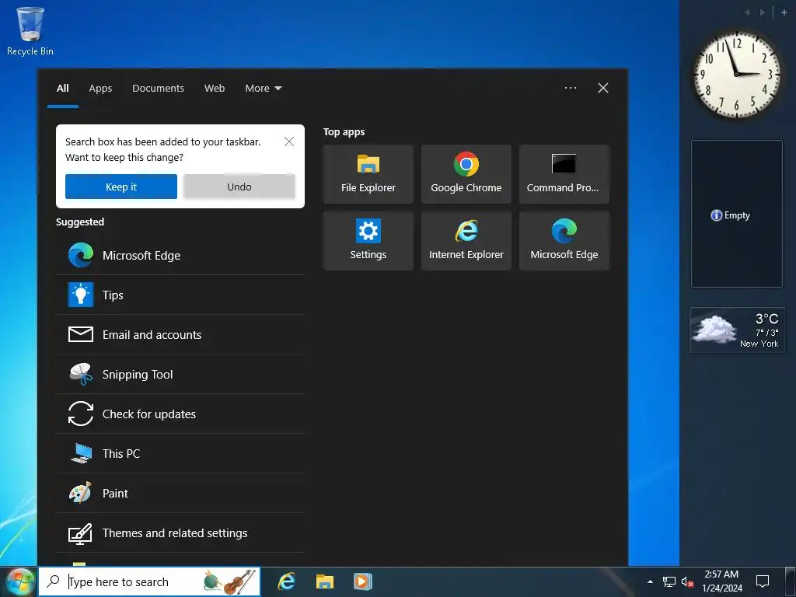Screen dimensions: 796x597
Task: Click the New York weather gadget
Action: (737, 330)
